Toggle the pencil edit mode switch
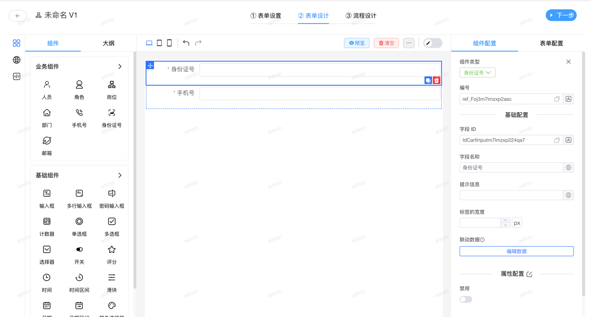This screenshot has width=591, height=317. [x=432, y=43]
